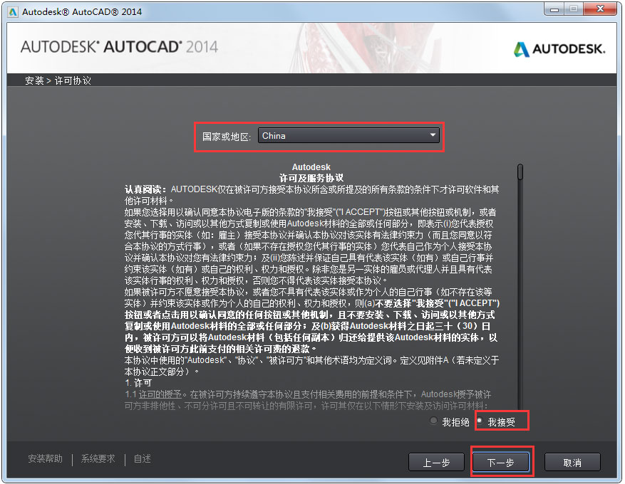Select the 我拒绝 radio button

pyautogui.click(x=434, y=421)
